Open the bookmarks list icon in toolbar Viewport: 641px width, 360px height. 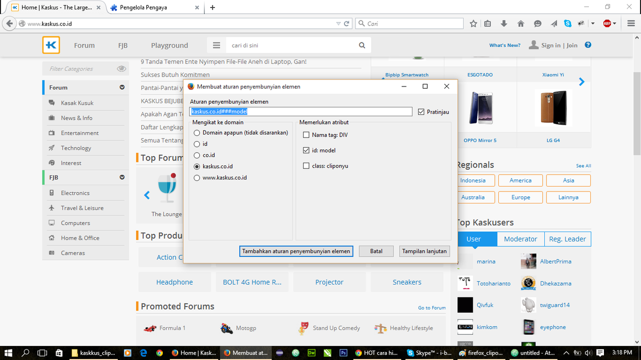pyautogui.click(x=488, y=23)
